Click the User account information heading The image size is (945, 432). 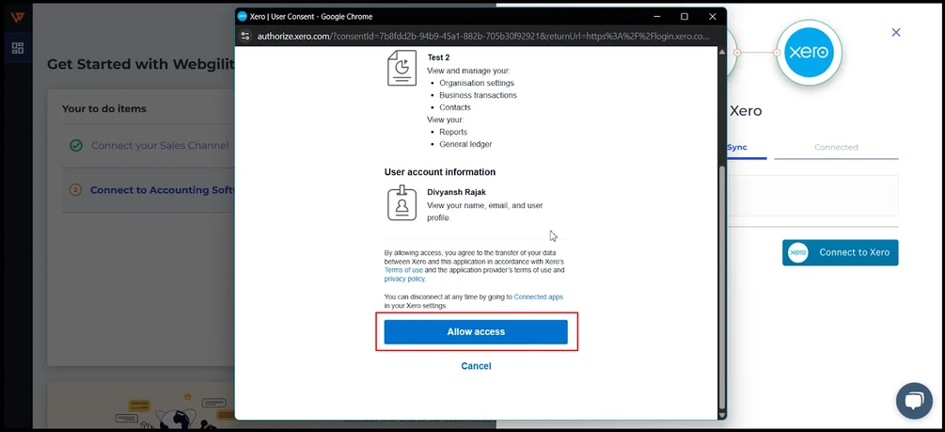point(440,172)
